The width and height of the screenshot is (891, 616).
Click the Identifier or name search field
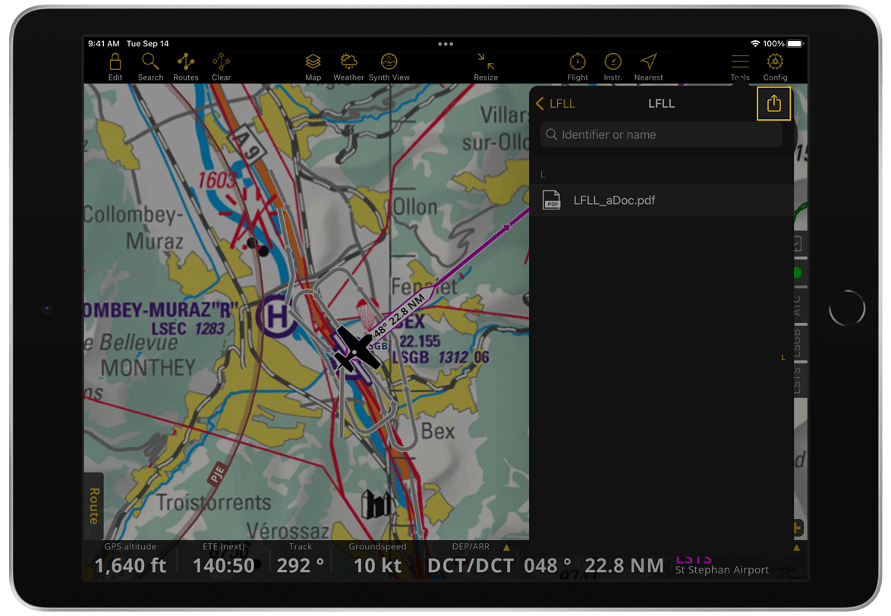tap(661, 134)
